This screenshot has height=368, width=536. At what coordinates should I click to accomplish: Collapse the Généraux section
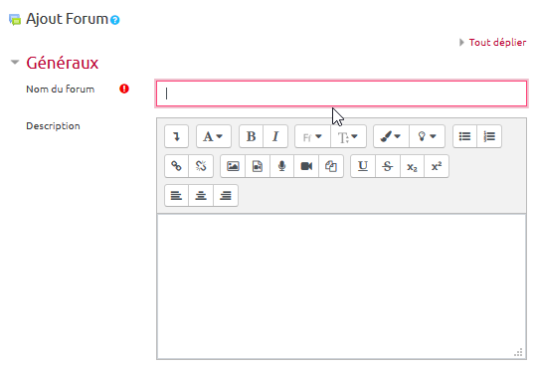coord(15,63)
